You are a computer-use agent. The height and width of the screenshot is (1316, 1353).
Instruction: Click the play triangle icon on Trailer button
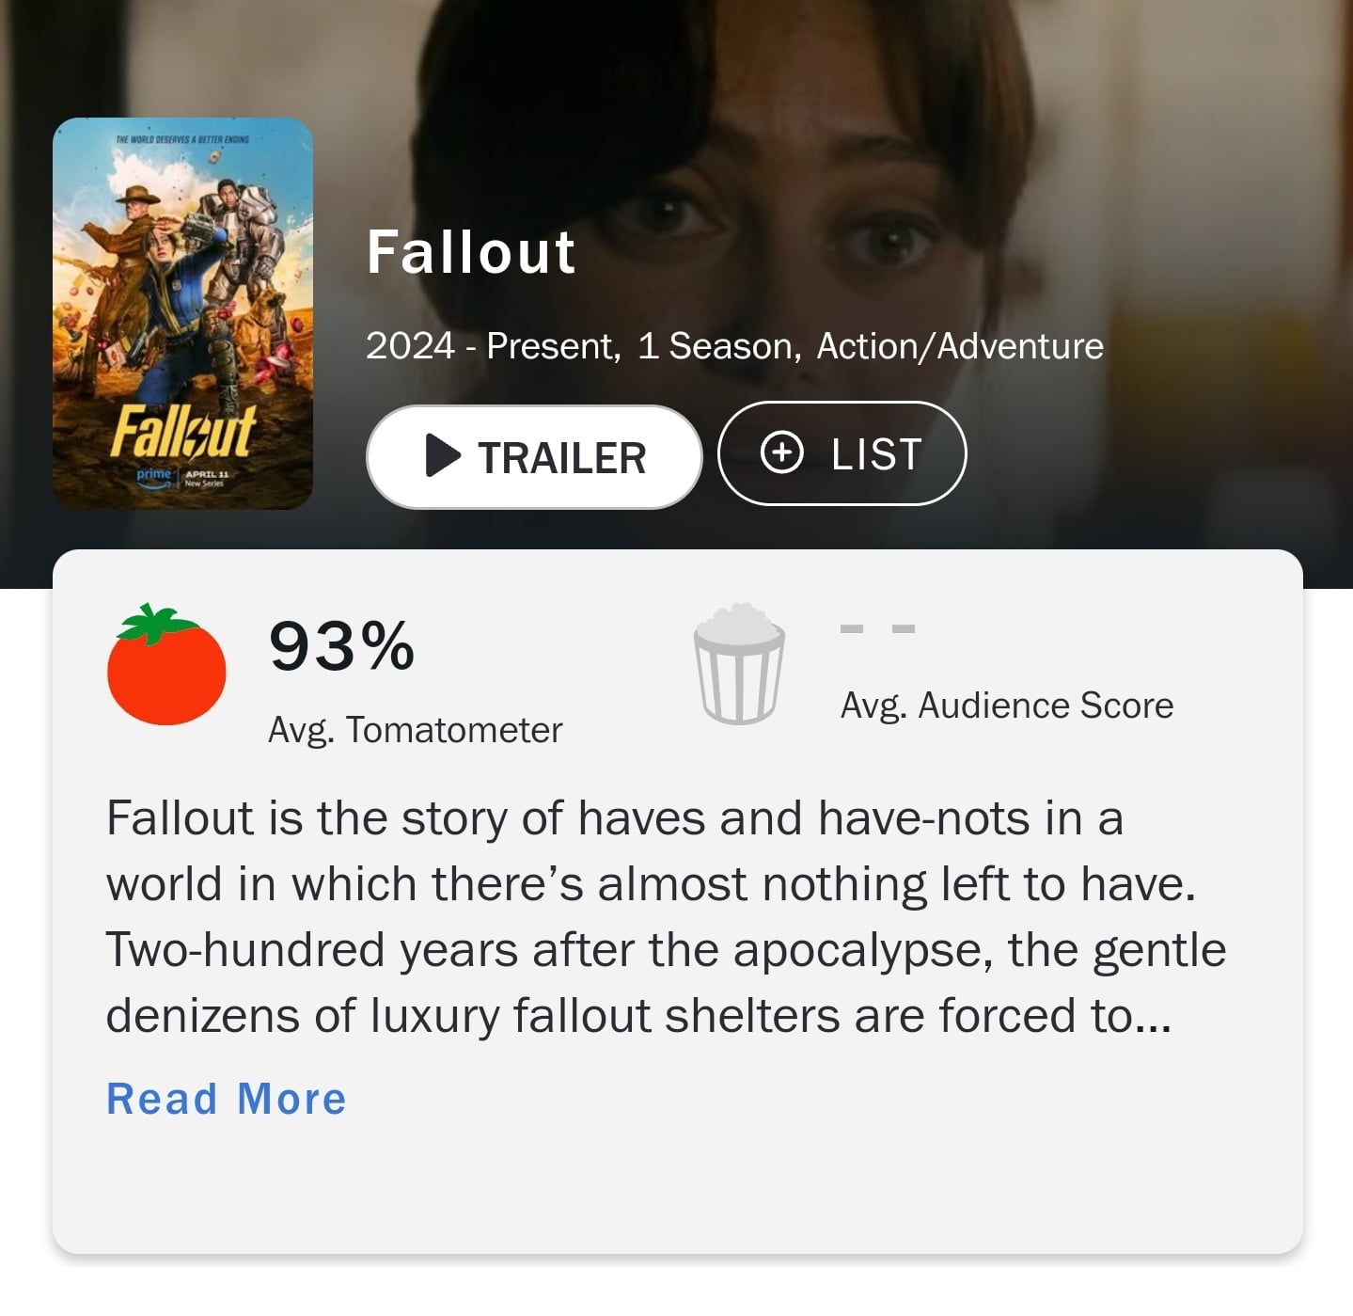[x=443, y=456]
